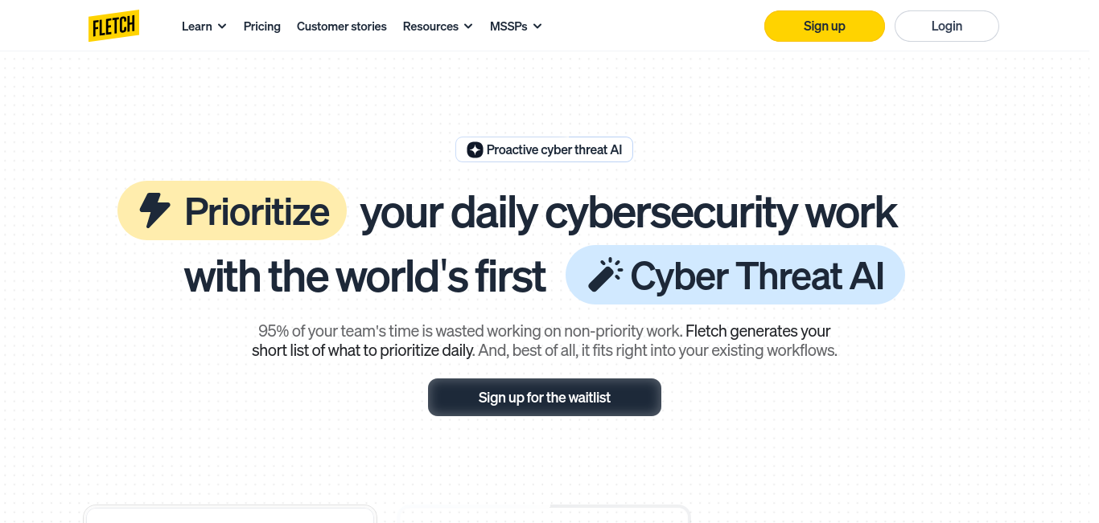Click the sparkle icon in the Proactive cyber threat AI badge
The image size is (1099, 523).
475,149
